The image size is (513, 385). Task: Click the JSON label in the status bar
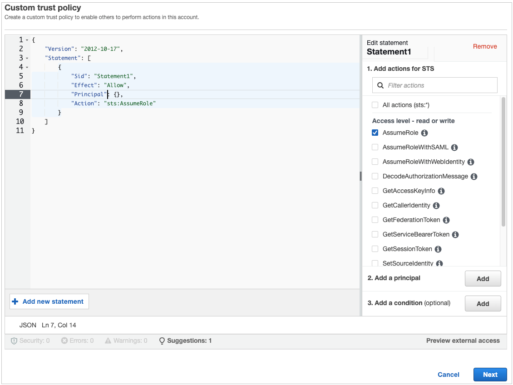[x=28, y=325]
